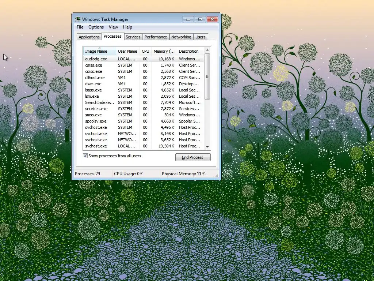This screenshot has height=281, width=374.
Task: Switch to the Applications tab
Action: click(89, 37)
